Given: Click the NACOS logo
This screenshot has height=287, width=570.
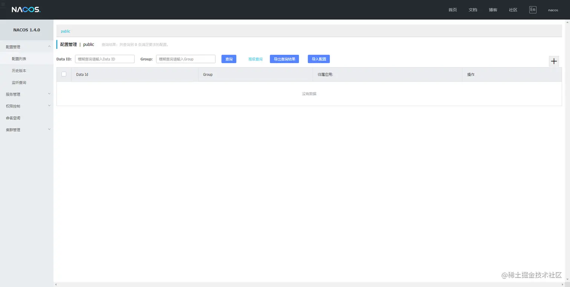Looking at the screenshot, I should coord(26,10).
